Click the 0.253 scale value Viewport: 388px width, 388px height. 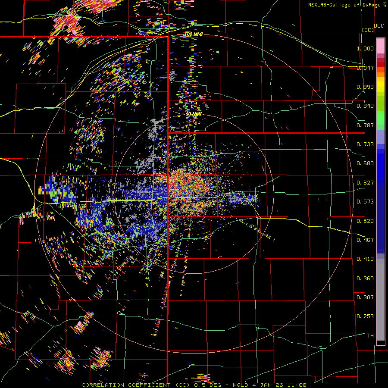pos(365,316)
